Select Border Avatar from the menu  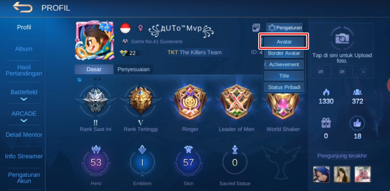pos(284,53)
